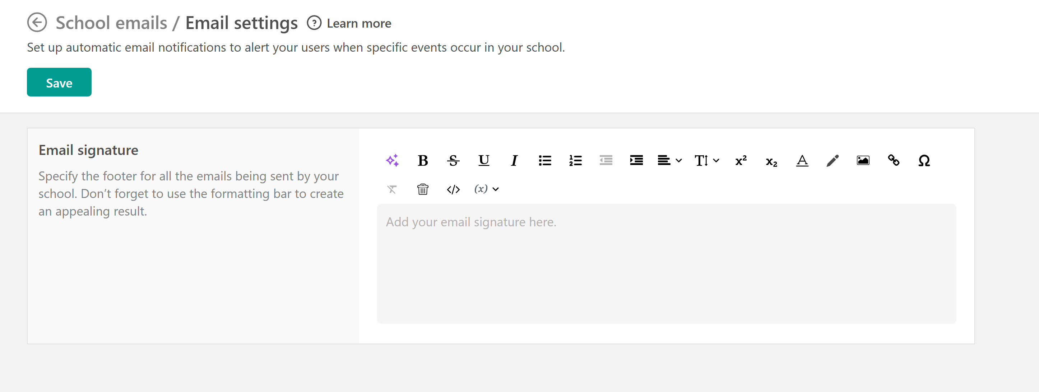This screenshot has width=1039, height=392.
Task: Select the highlighter pen tool
Action: tap(832, 160)
